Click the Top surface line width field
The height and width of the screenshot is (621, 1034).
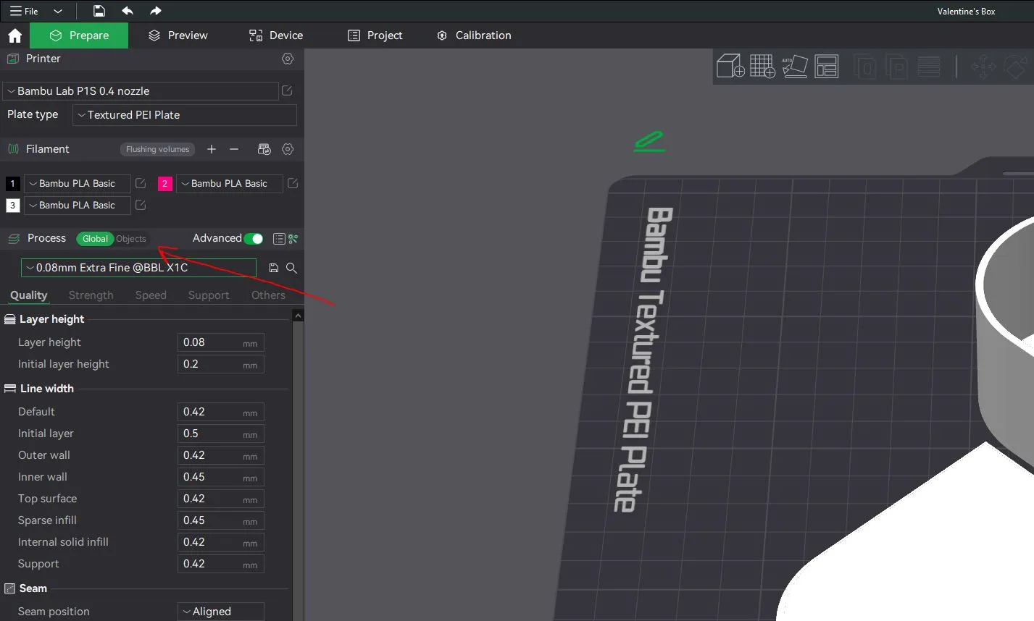click(x=221, y=499)
